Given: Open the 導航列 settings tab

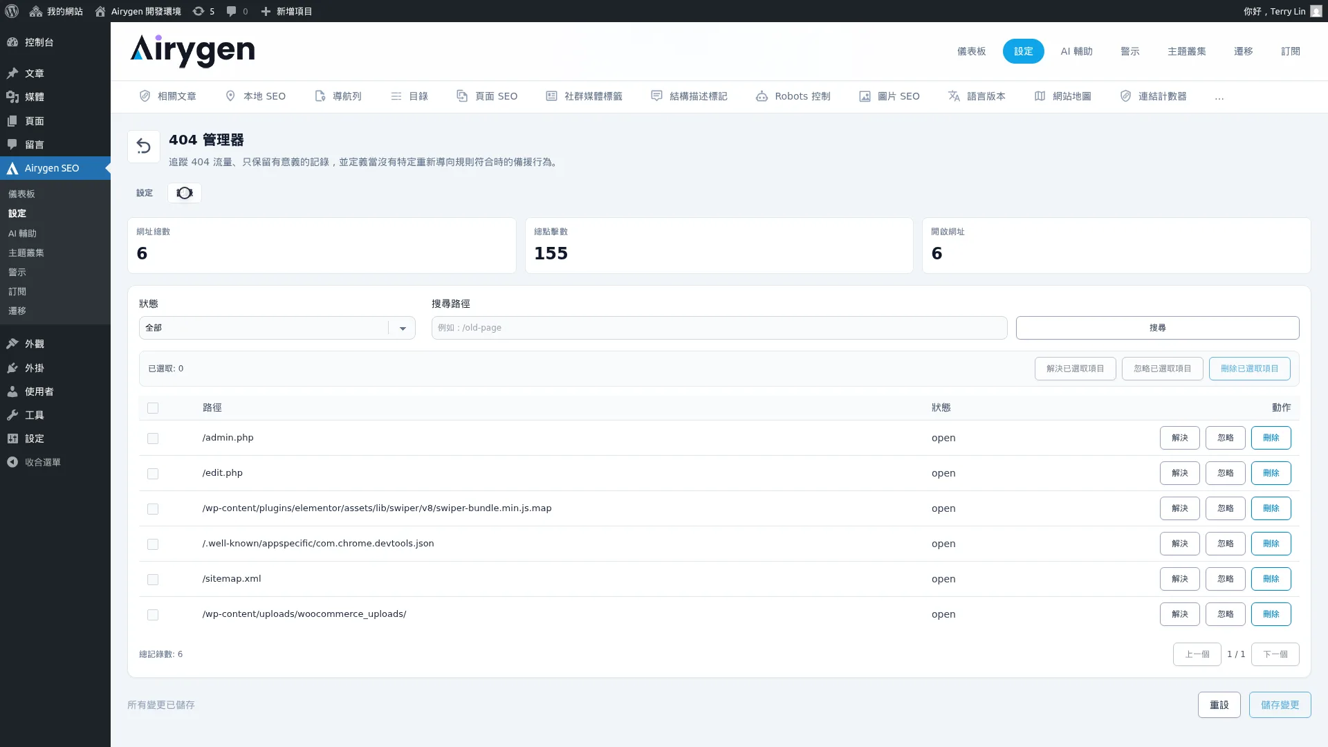Looking at the screenshot, I should pyautogui.click(x=338, y=96).
